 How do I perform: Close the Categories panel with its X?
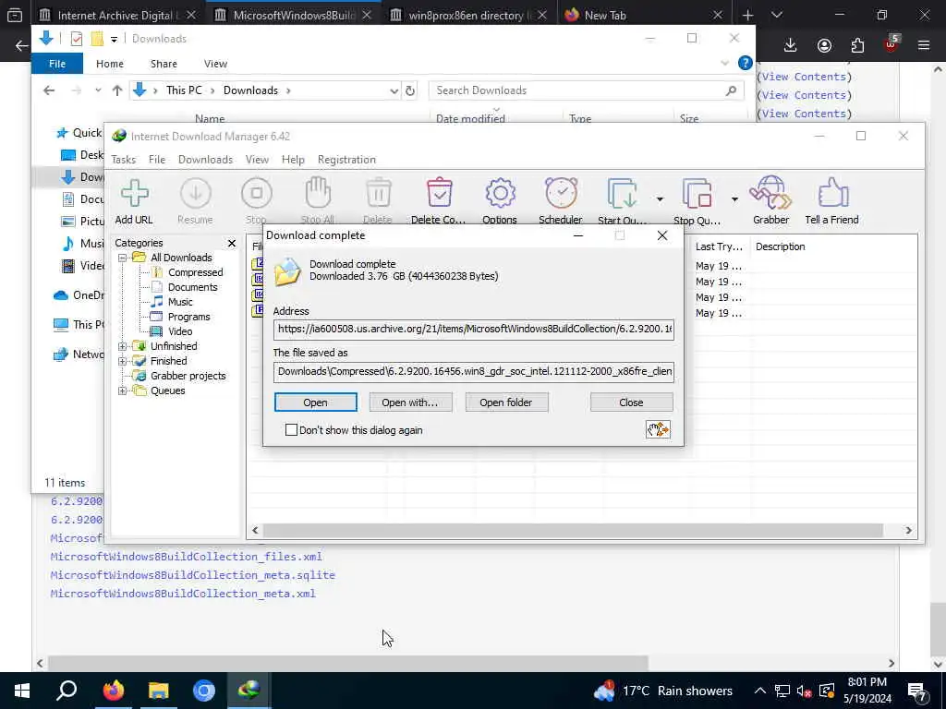(x=232, y=243)
